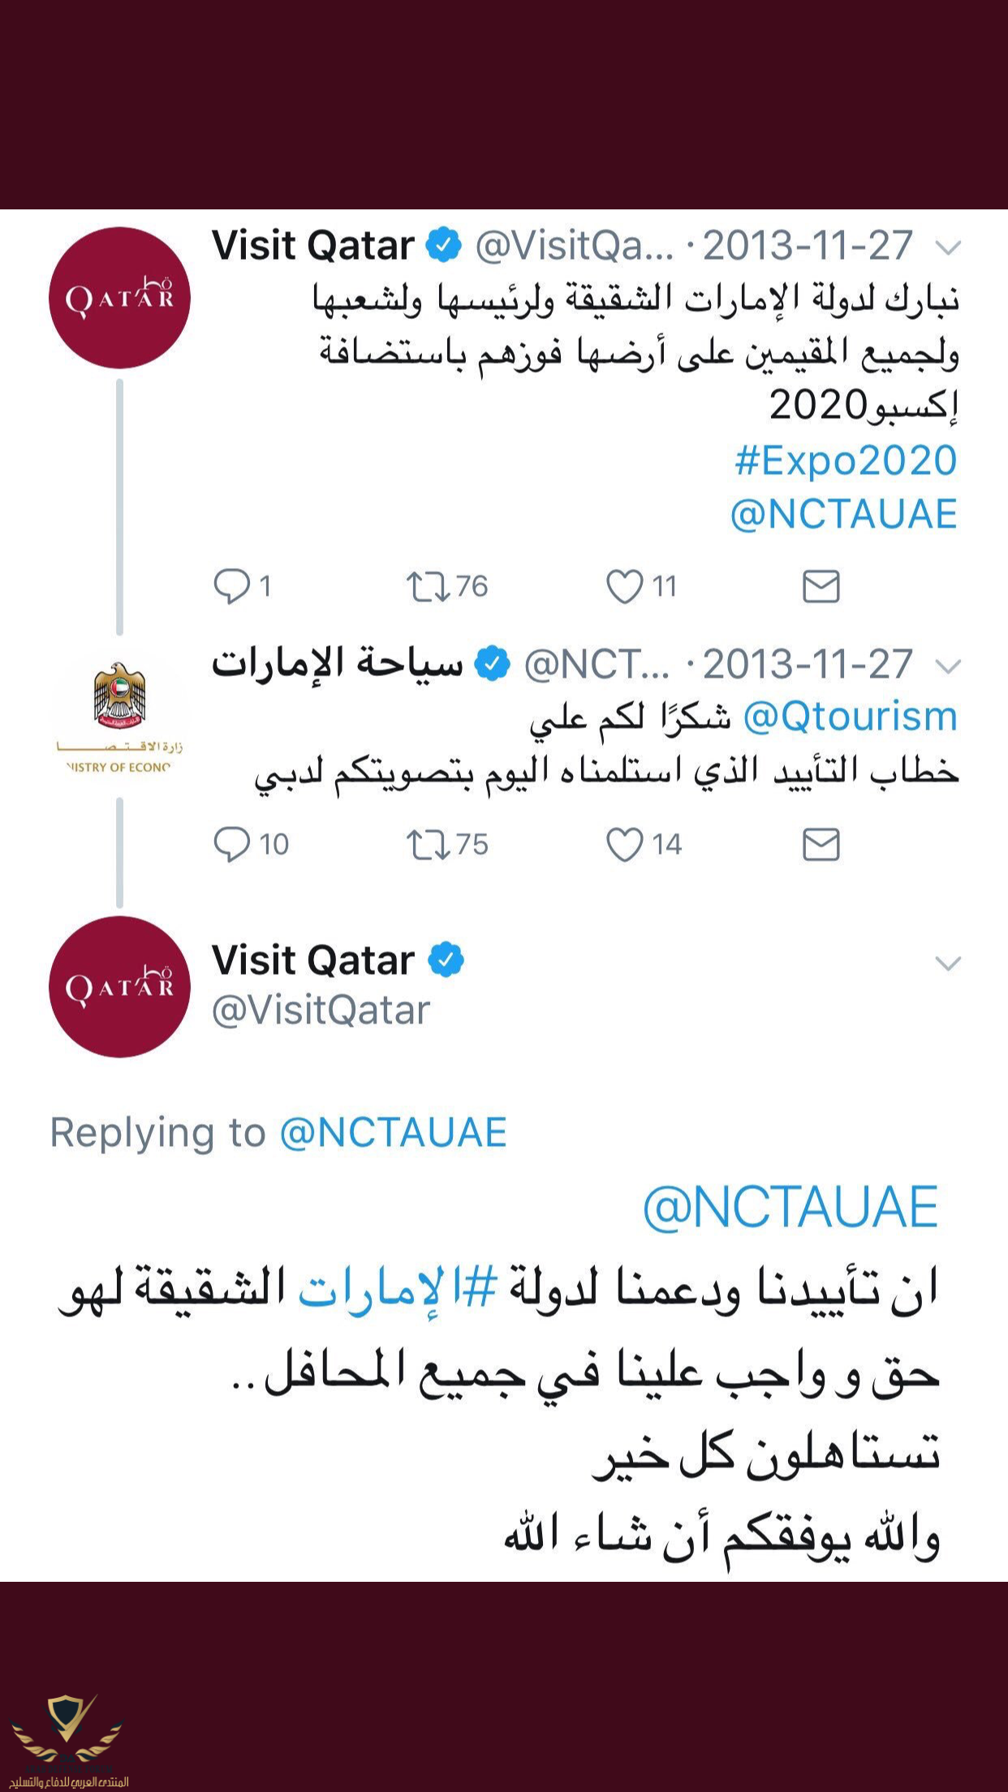
Task: Open dropdown arrow on main Visit Qatar reply
Action: 948,963
